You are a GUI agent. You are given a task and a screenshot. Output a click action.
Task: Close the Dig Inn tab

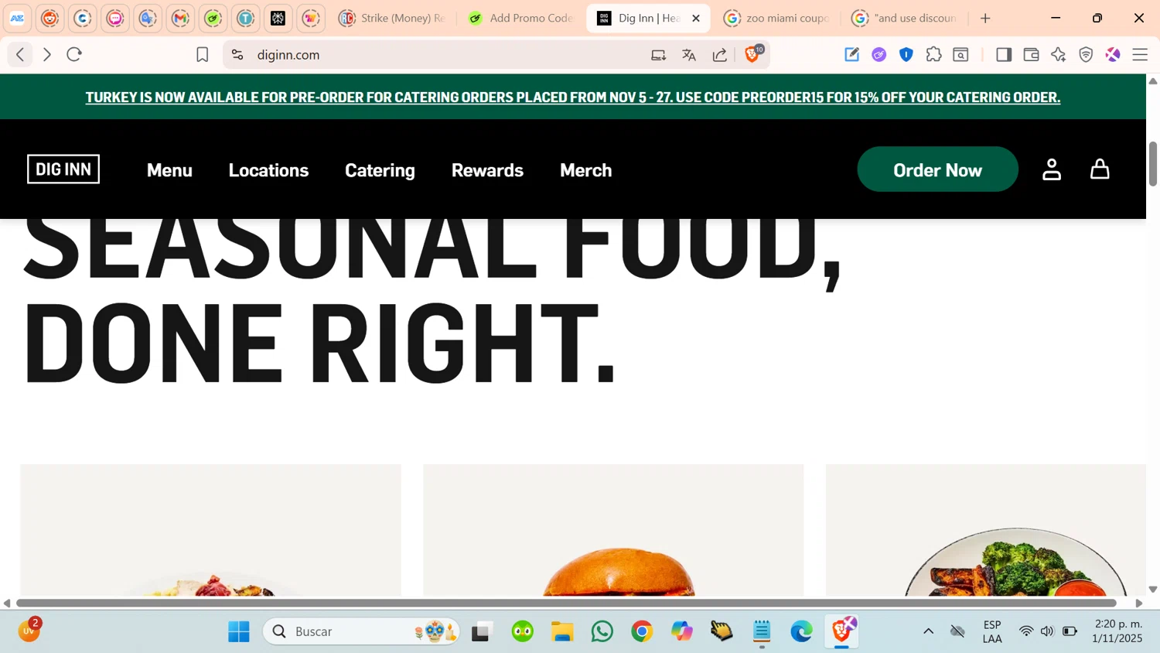click(x=696, y=18)
